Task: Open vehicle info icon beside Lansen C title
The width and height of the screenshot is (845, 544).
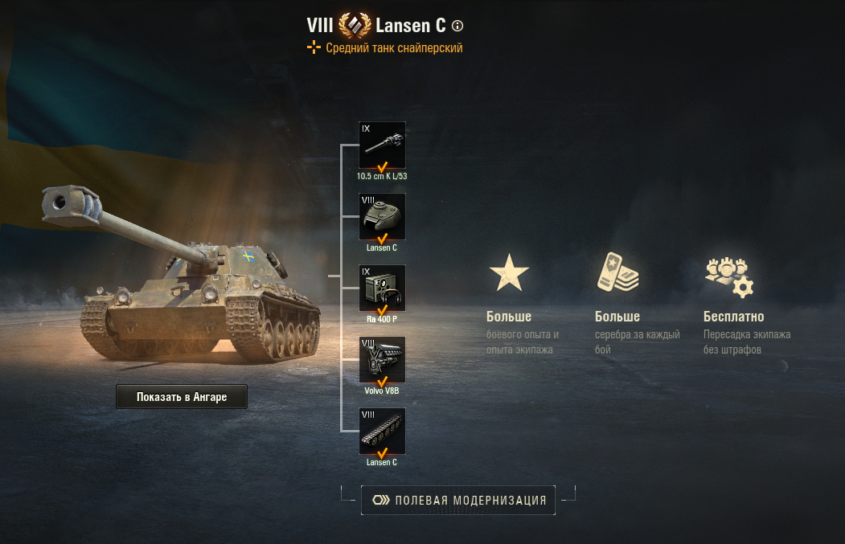Action: click(457, 26)
